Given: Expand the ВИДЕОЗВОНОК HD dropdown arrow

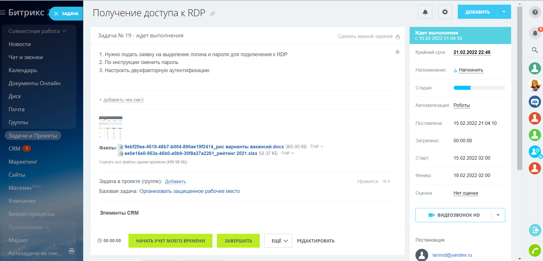Looking at the screenshot, I should point(498,215).
